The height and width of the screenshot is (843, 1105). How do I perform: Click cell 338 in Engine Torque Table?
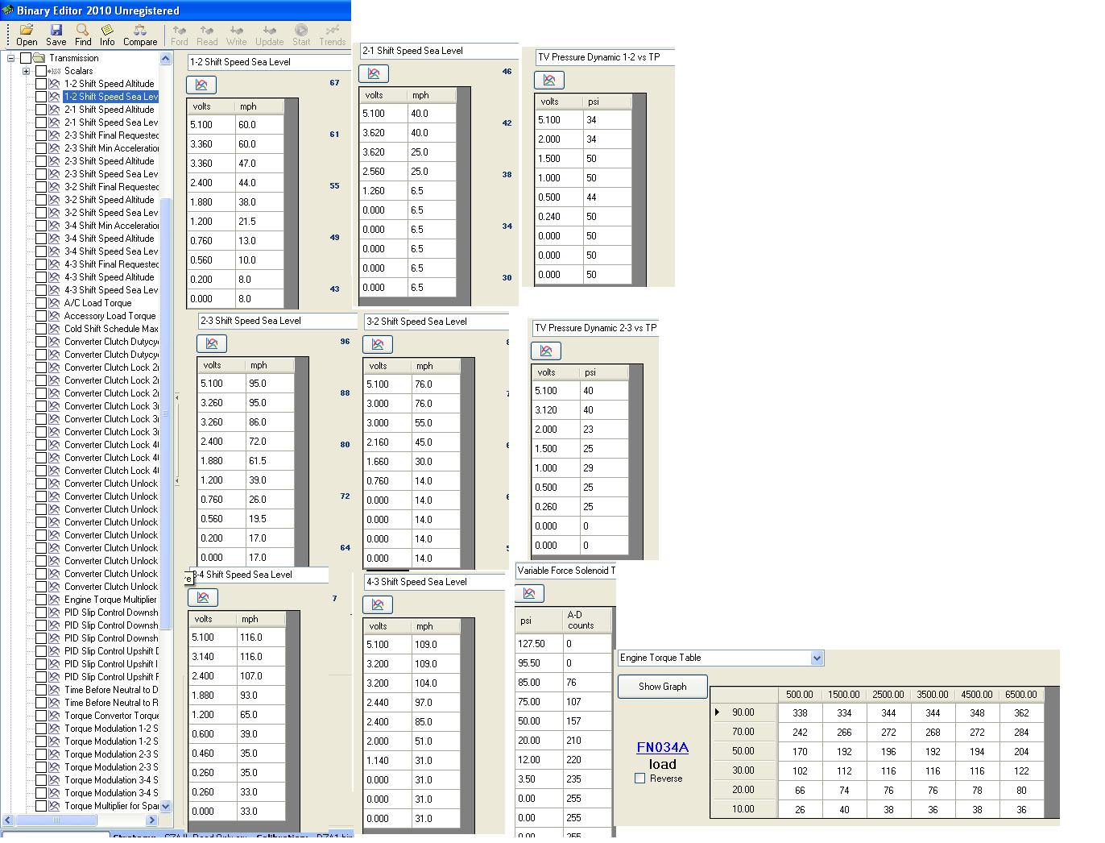click(x=800, y=712)
